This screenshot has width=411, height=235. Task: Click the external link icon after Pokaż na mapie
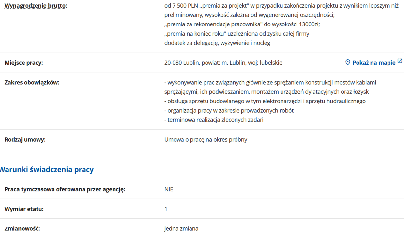coord(400,61)
